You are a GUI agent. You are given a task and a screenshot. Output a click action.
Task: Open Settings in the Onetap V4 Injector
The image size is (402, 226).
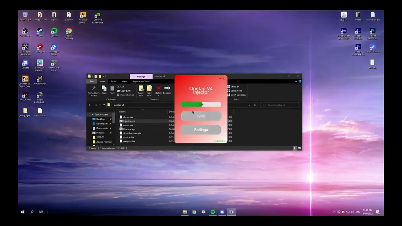(x=201, y=130)
